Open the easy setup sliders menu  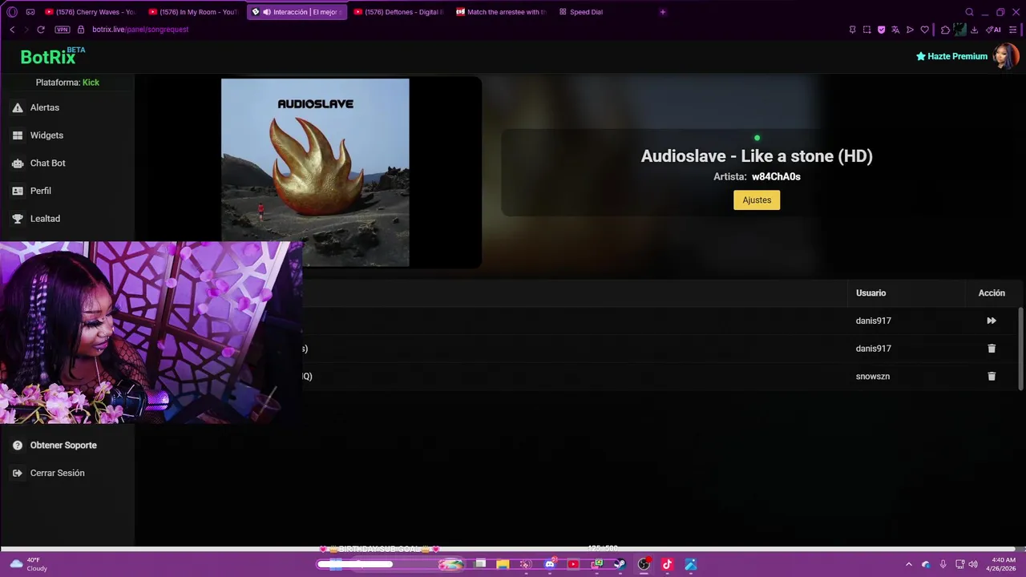pos(1013,30)
